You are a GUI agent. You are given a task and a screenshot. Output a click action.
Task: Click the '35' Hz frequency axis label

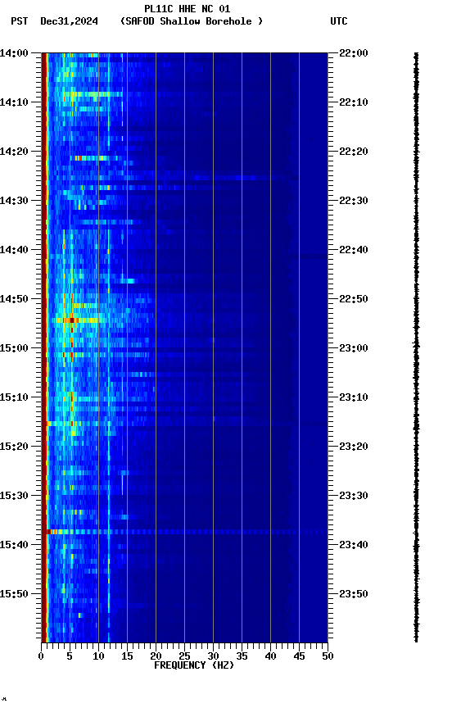point(242,656)
